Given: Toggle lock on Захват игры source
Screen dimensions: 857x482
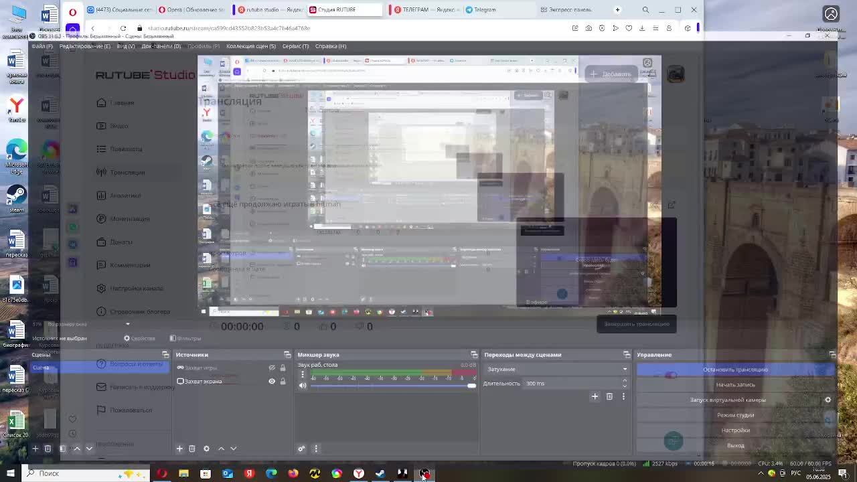Looking at the screenshot, I should coord(283,368).
